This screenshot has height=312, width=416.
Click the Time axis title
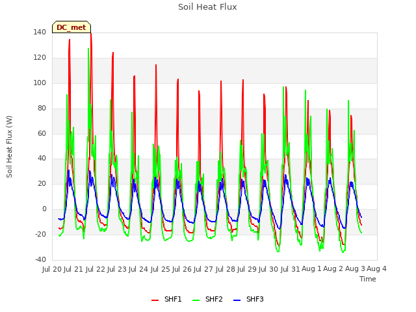(x=368, y=279)
